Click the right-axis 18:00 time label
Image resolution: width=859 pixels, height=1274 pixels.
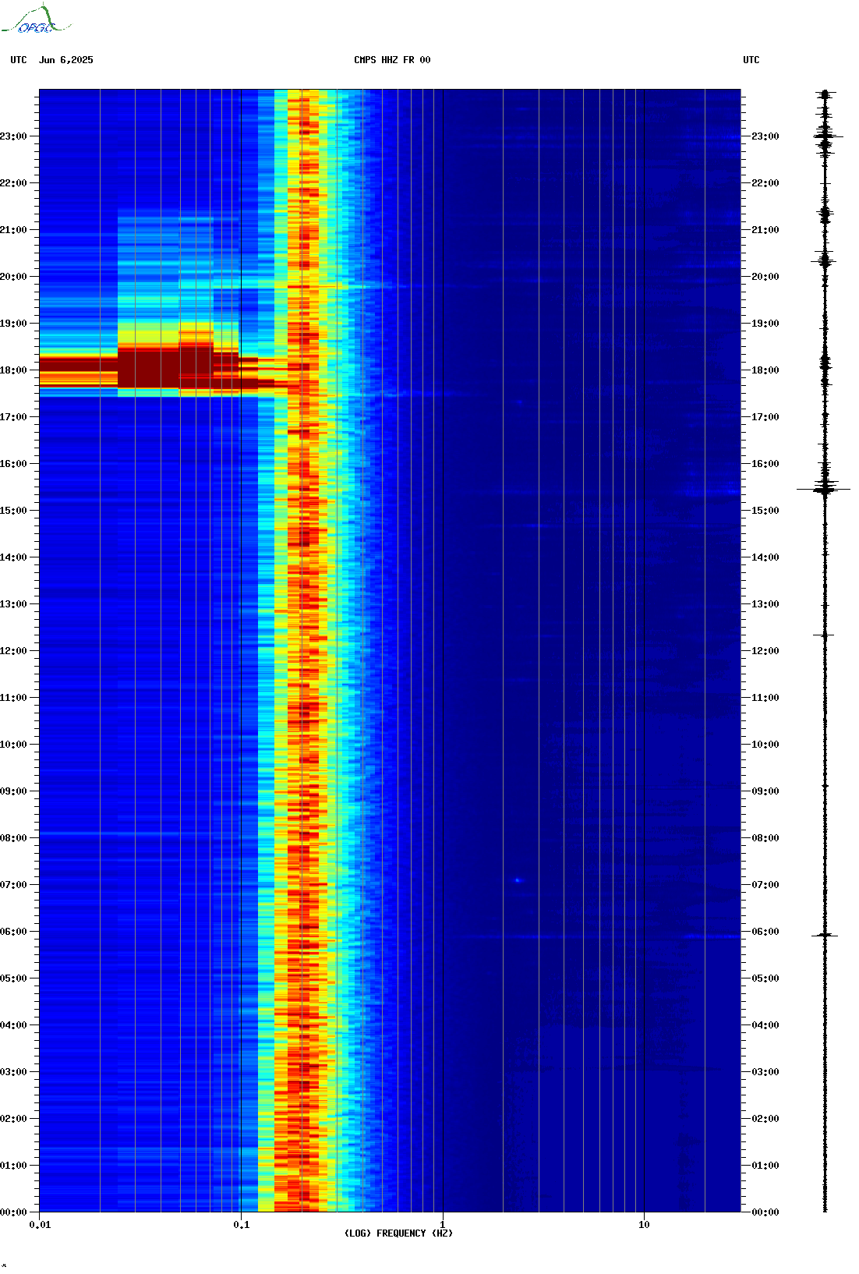765,370
